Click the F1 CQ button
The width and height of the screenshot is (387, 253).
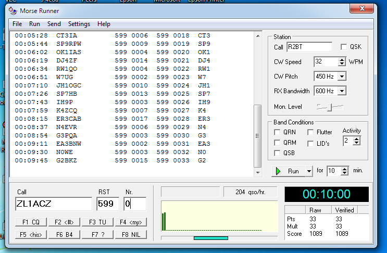click(31, 222)
